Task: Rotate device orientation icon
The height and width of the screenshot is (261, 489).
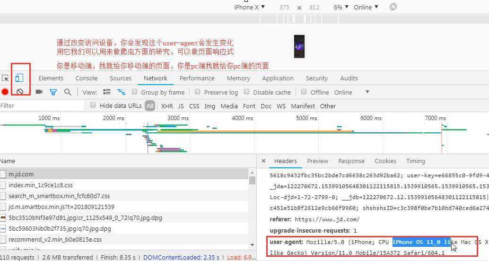Action: (x=393, y=7)
